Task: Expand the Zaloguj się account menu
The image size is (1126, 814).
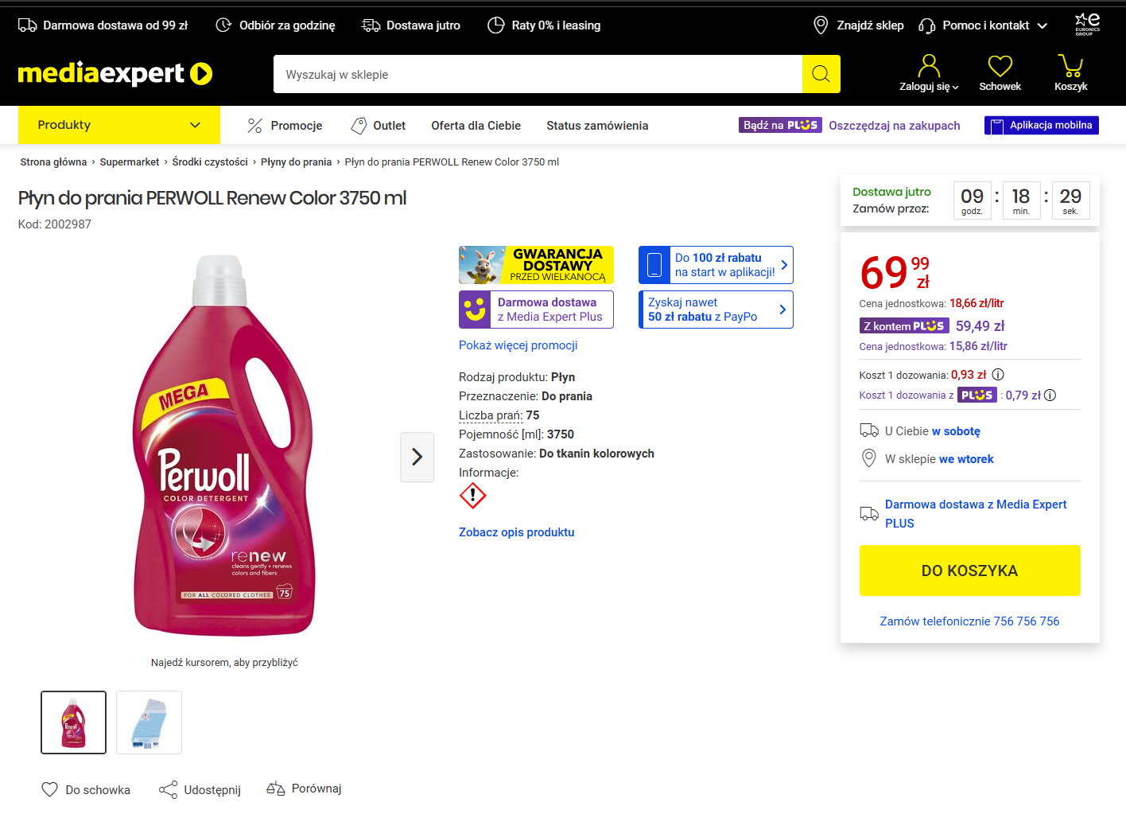Action: 929,72
